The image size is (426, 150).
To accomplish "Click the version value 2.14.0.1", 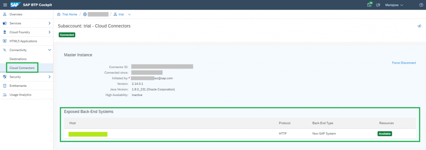I will (x=137, y=84).
